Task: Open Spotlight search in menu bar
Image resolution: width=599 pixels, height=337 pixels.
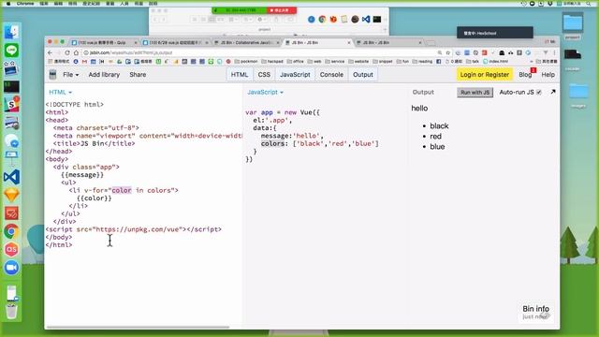Action: point(589,3)
